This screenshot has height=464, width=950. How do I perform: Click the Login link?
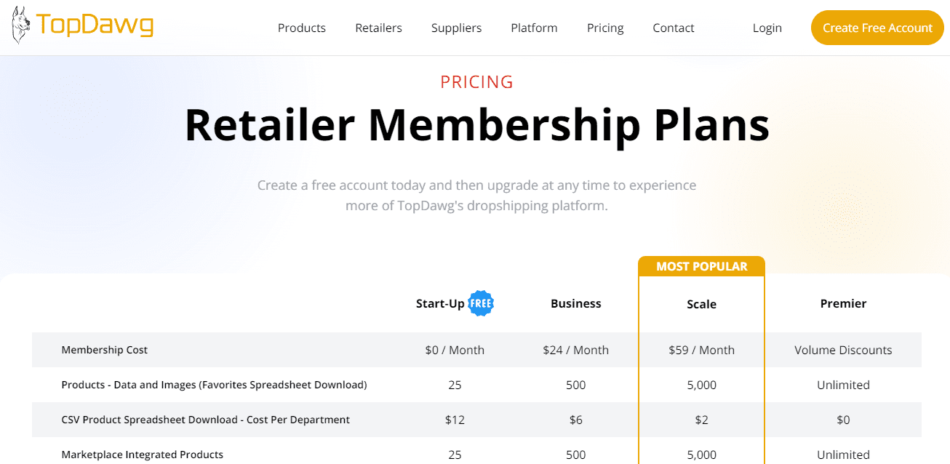pyautogui.click(x=767, y=28)
